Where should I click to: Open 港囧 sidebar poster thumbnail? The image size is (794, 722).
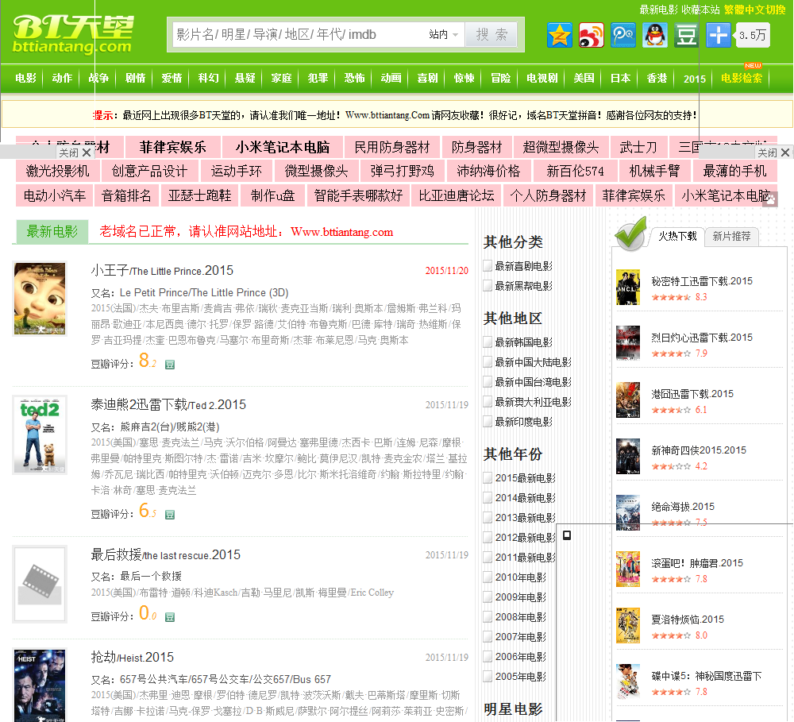coord(628,400)
